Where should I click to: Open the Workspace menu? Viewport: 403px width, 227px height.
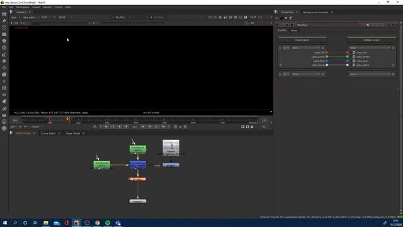coord(23,7)
